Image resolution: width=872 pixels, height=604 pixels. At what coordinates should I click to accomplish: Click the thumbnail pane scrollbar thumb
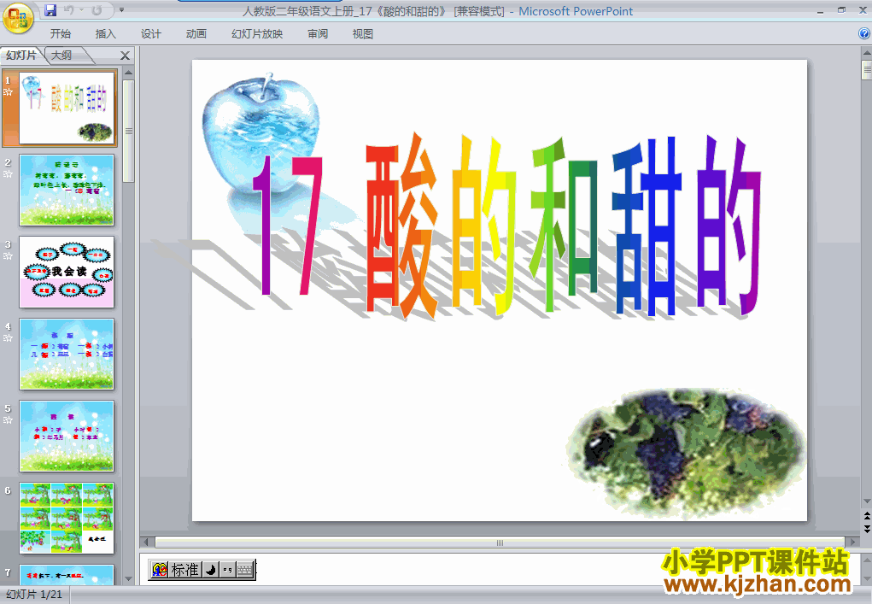128,132
